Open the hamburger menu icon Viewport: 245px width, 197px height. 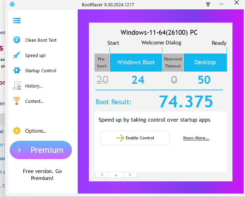click(17, 20)
